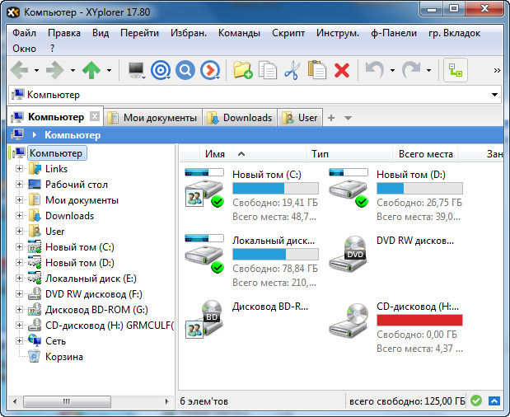The width and height of the screenshot is (510, 417).
Task: Expand the Новый том (C:) tree node
Action: (x=20, y=247)
